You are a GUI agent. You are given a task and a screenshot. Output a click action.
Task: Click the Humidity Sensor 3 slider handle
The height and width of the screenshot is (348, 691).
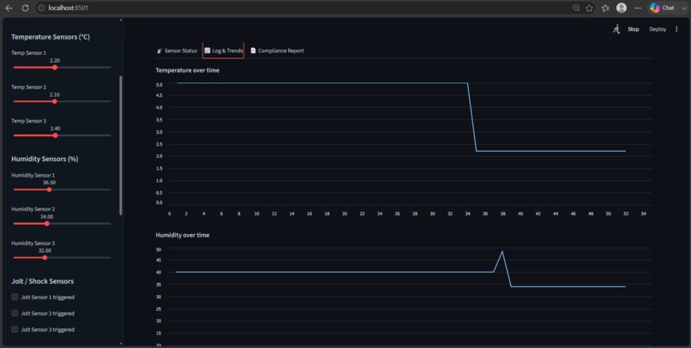[45, 257]
